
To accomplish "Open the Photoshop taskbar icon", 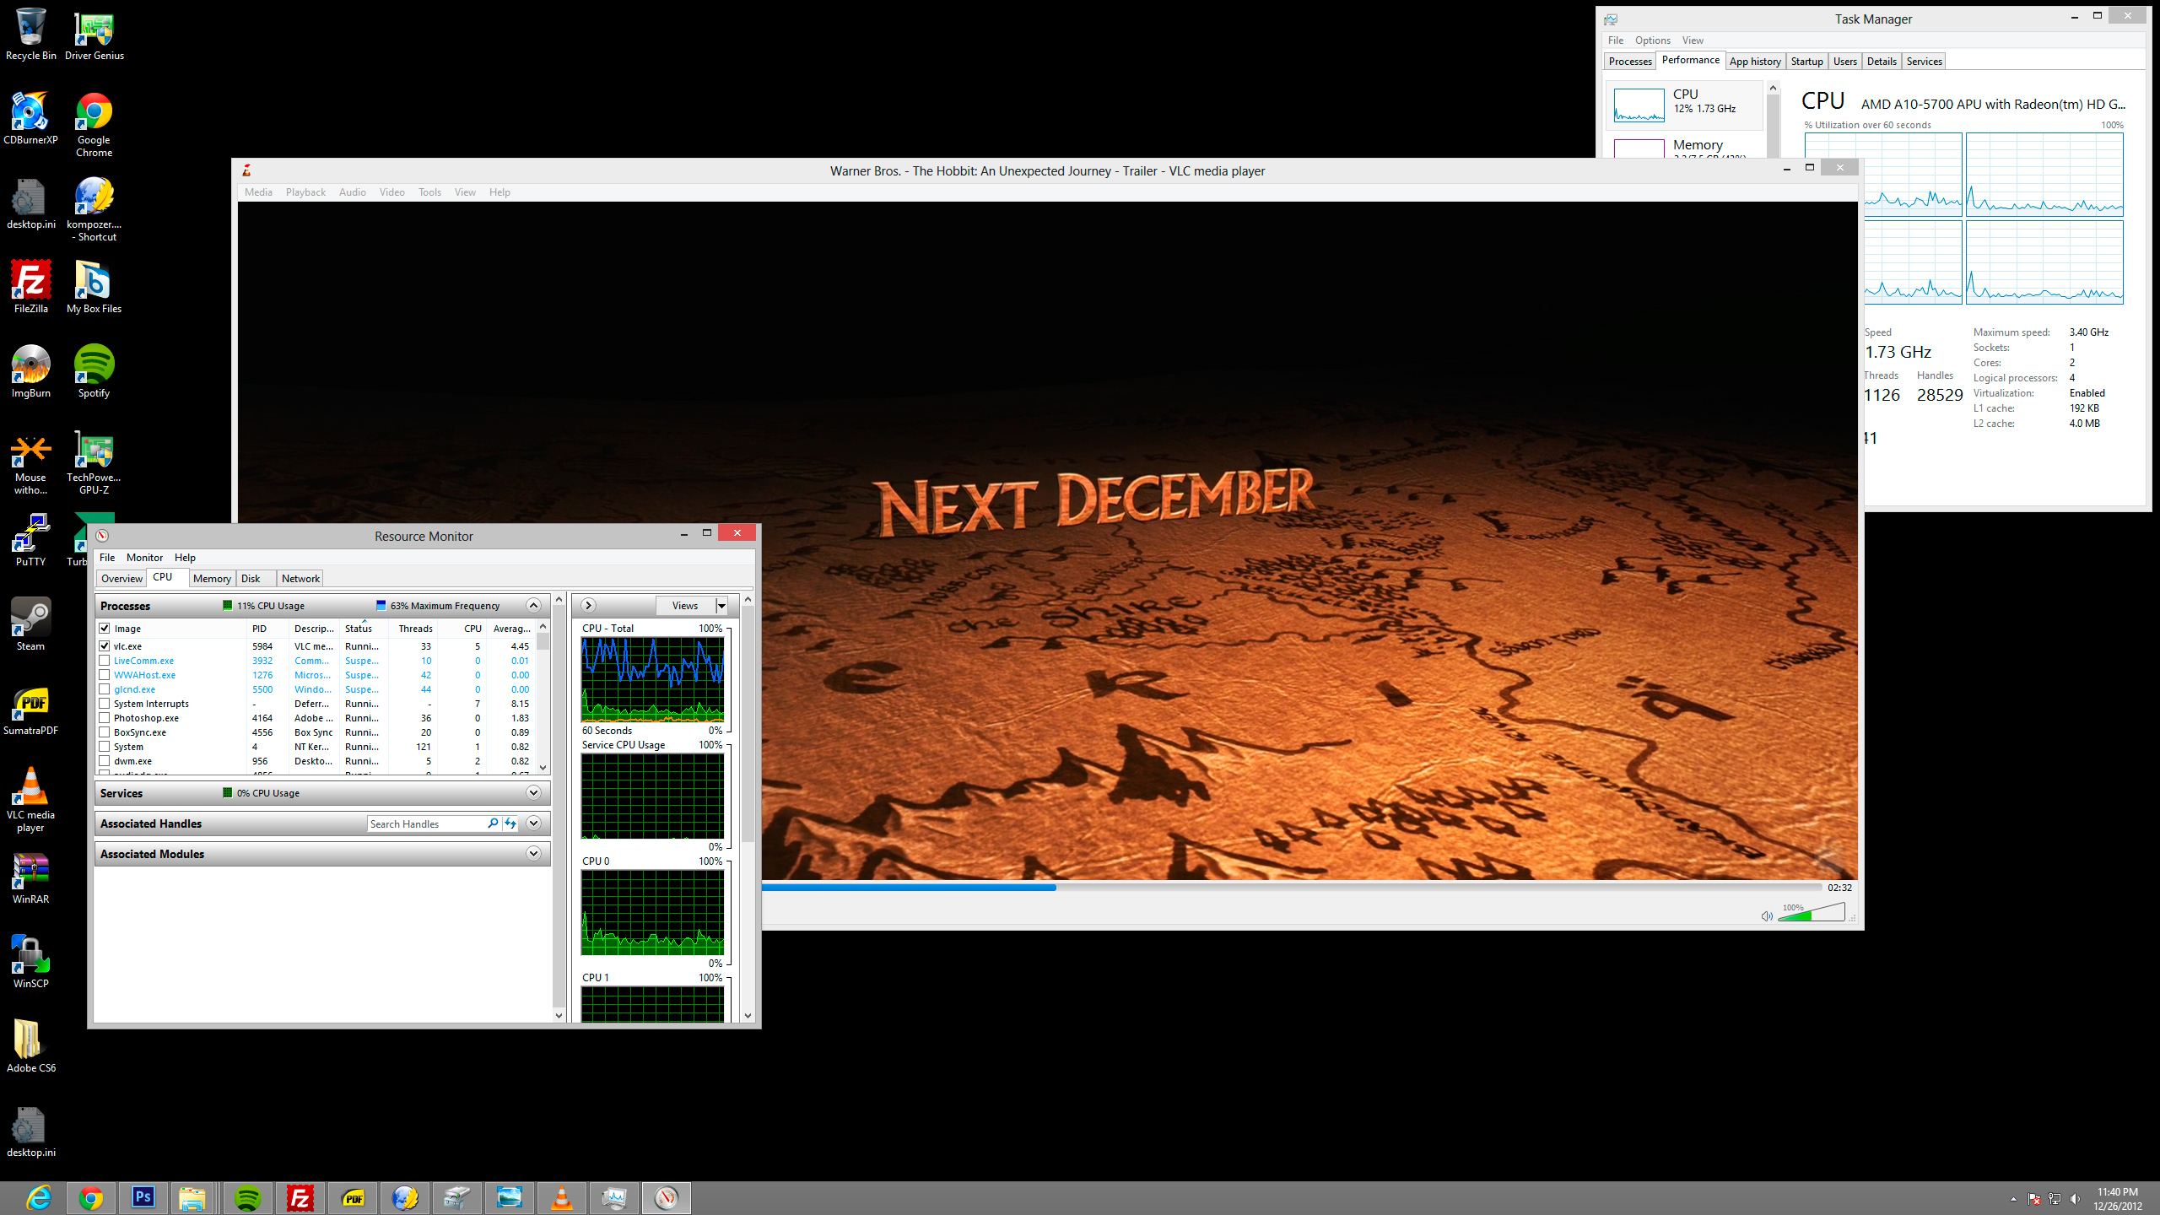I will coord(143,1198).
